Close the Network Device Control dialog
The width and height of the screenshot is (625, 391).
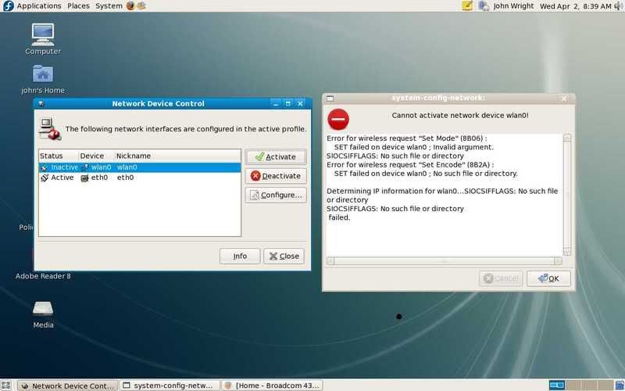click(x=284, y=256)
